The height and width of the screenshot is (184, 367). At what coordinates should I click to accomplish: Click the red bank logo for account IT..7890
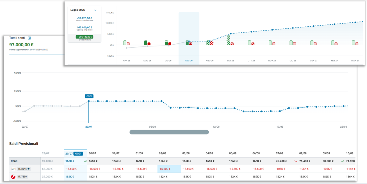[13, 177]
